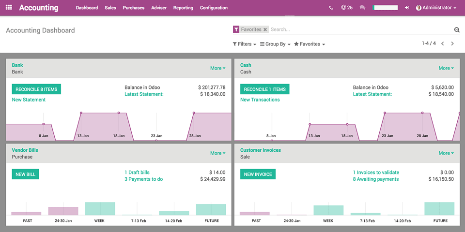Screen dimensions: 465x232
Task: Open the Group By dropdown
Action: click(275, 44)
